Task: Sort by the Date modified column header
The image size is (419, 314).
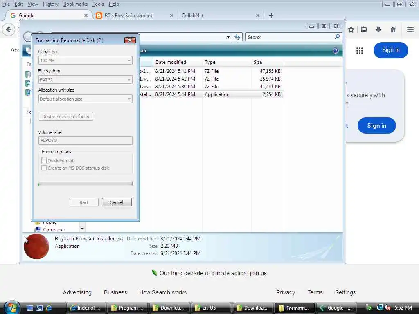Action: click(x=178, y=62)
